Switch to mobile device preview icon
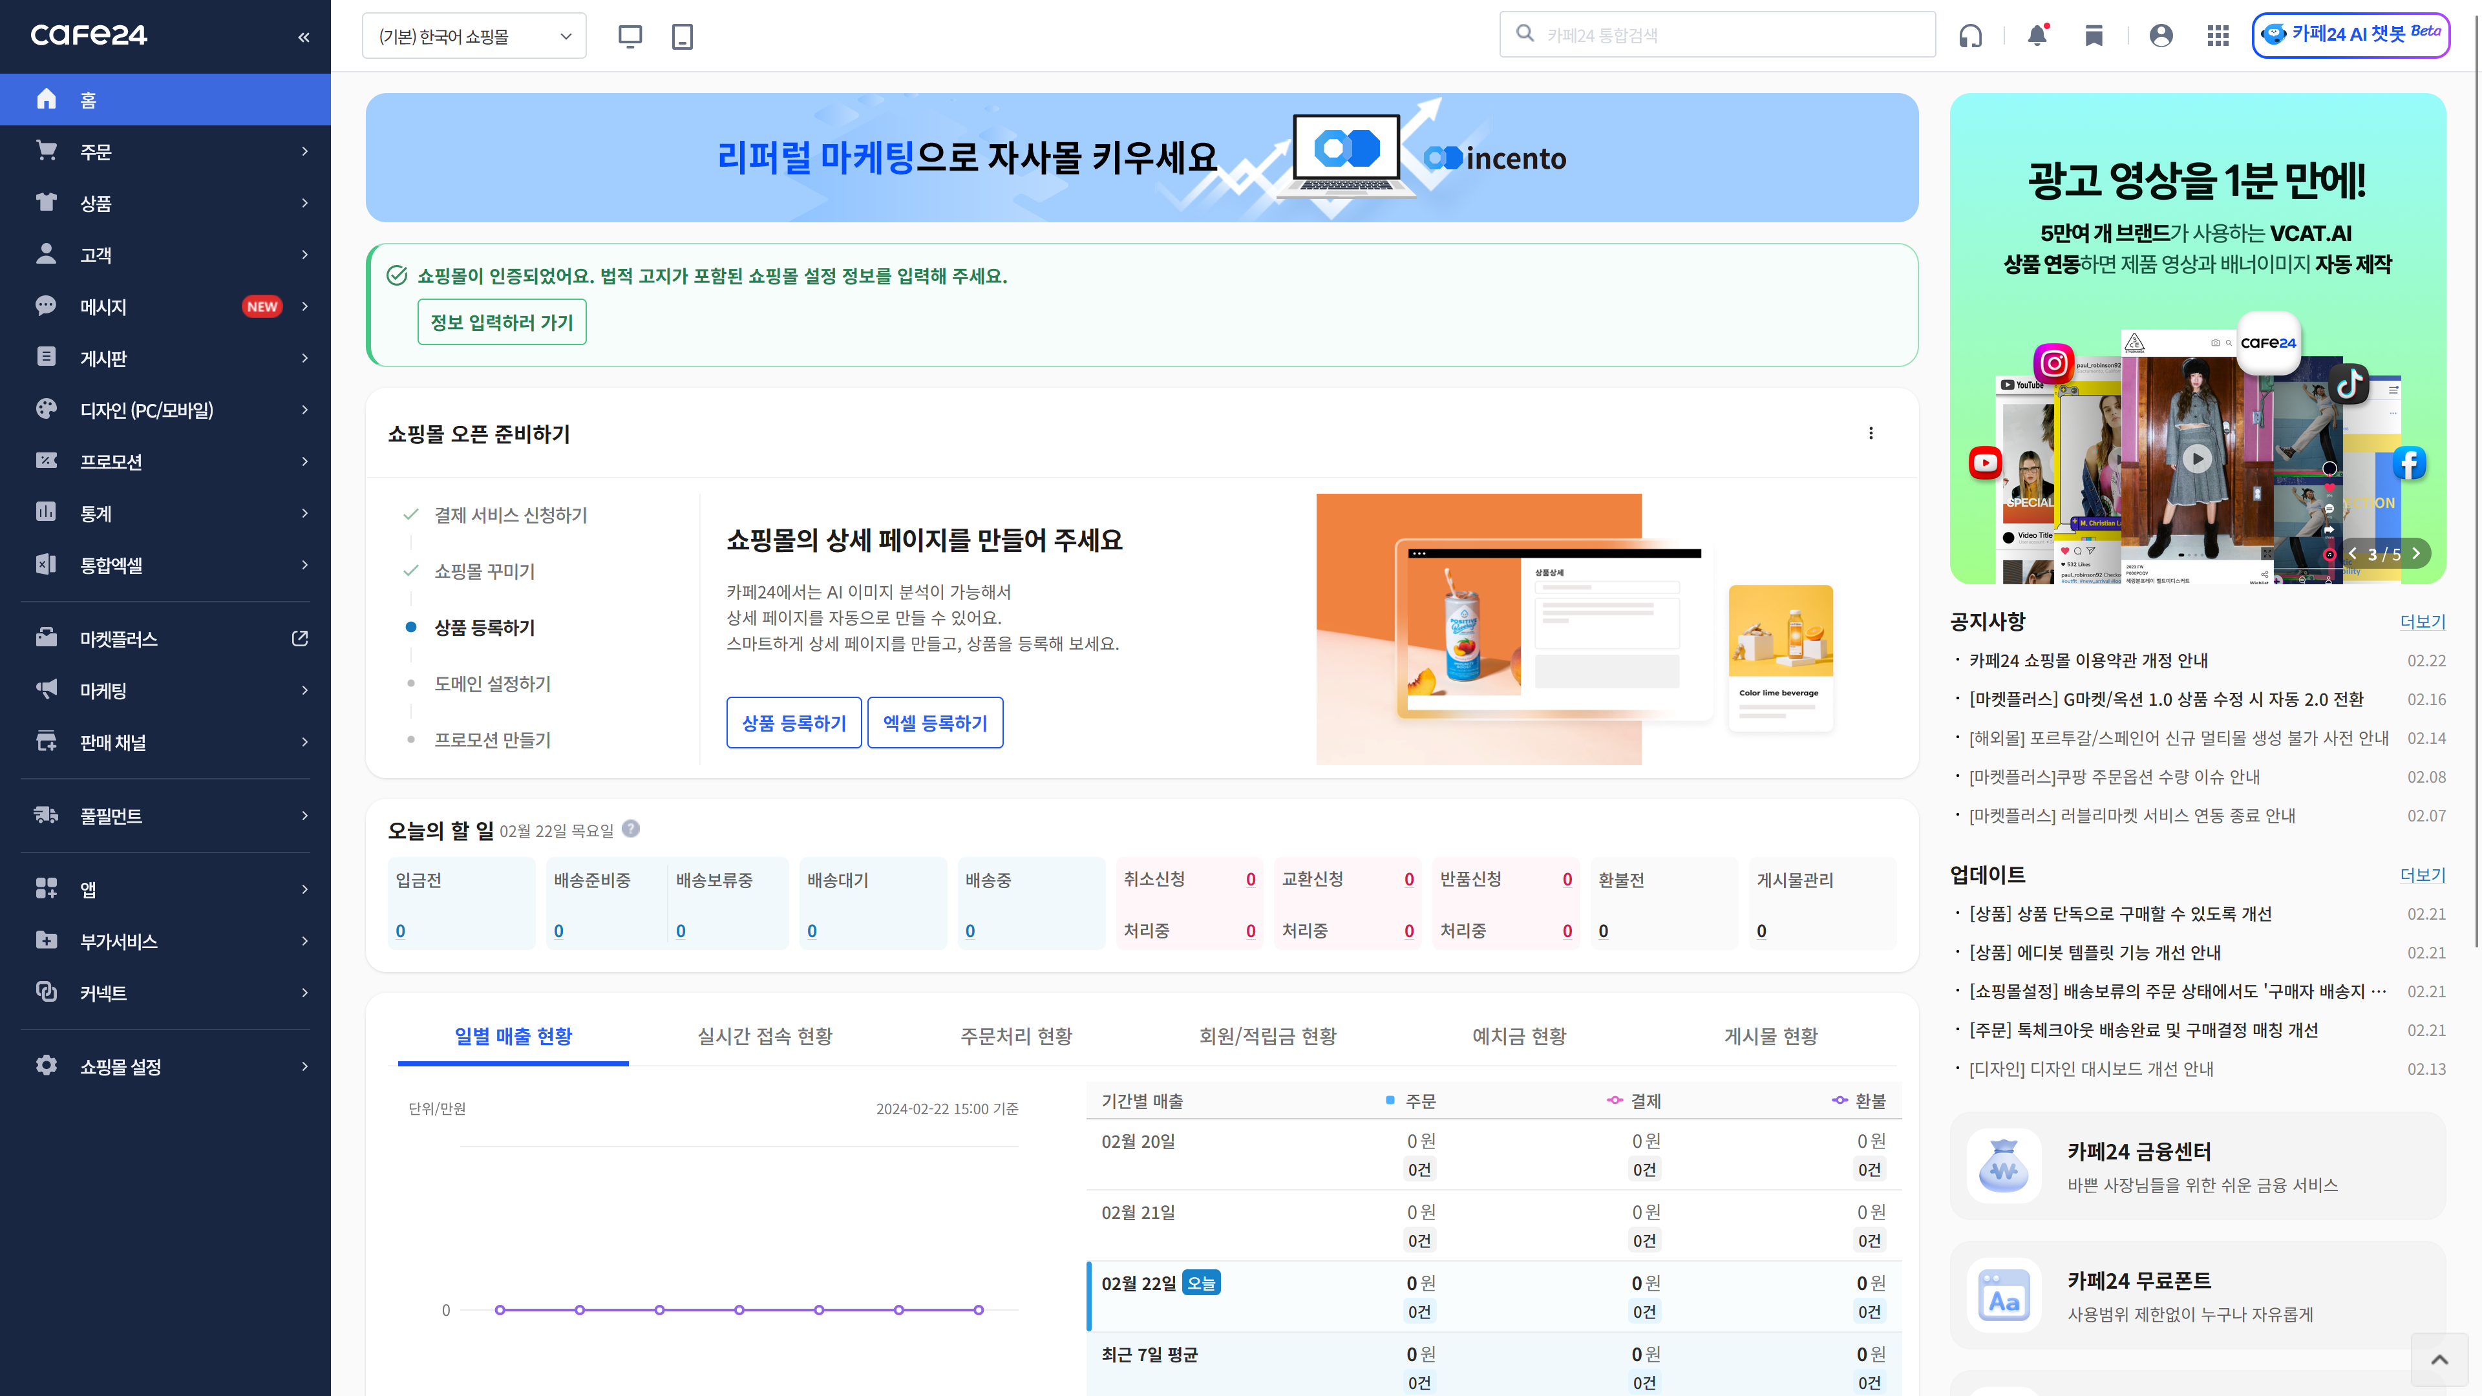Image resolution: width=2482 pixels, height=1396 pixels. point(682,37)
